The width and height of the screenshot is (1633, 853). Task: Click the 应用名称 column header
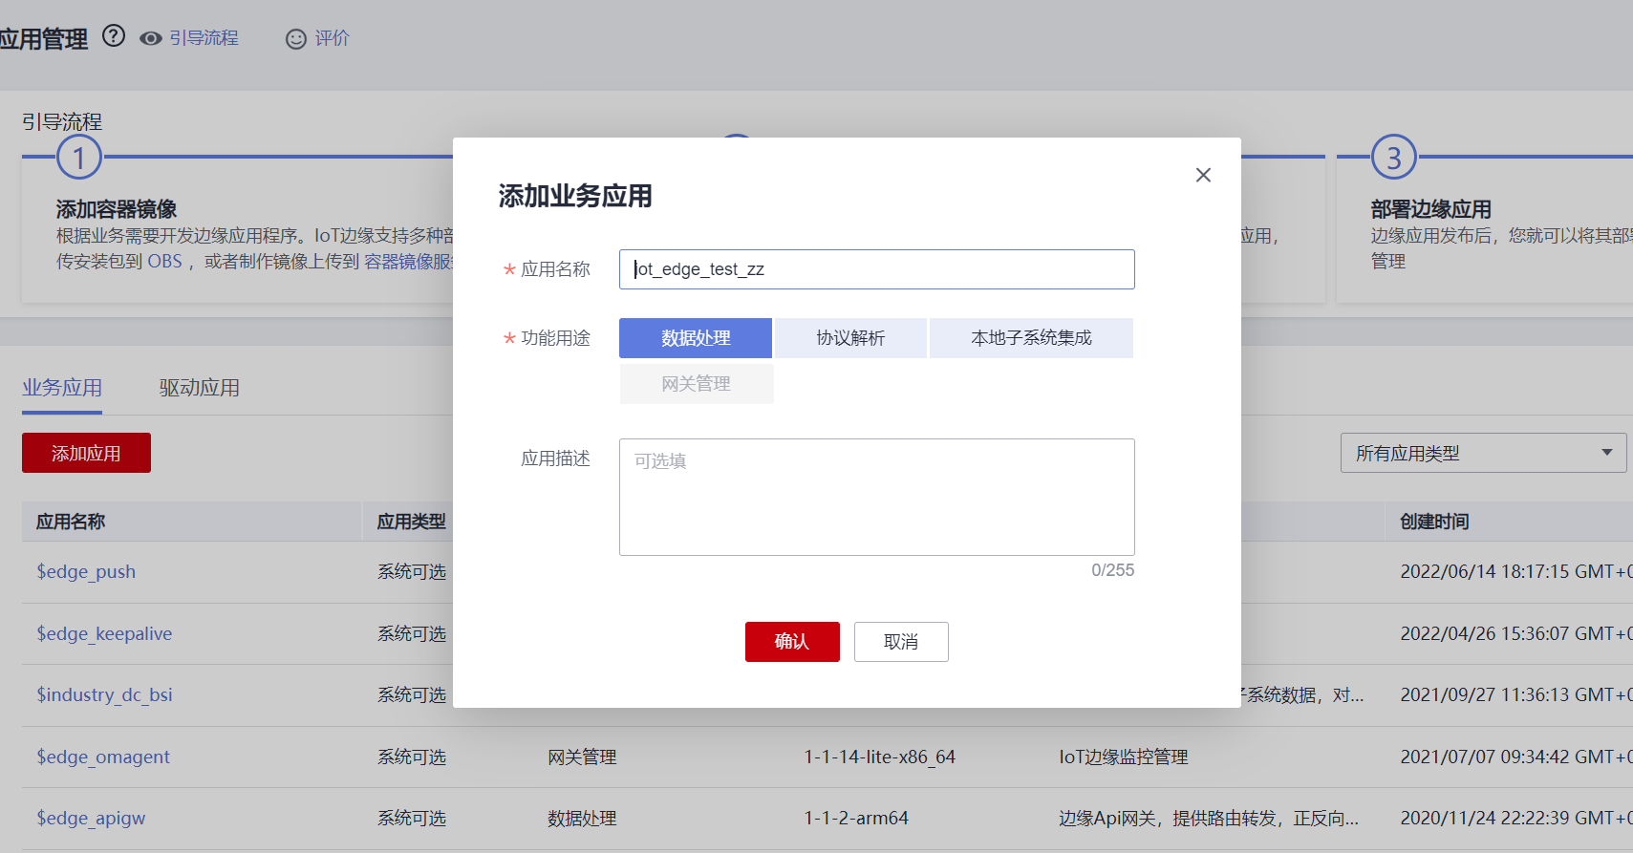tap(71, 522)
